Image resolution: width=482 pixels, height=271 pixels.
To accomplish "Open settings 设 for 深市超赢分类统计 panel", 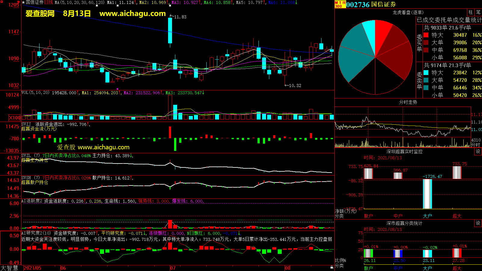I will (x=478, y=223).
